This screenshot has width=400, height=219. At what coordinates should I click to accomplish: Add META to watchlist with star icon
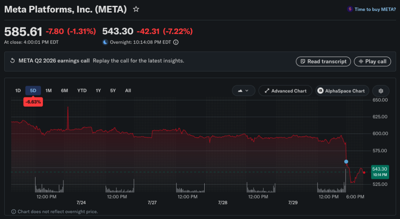tap(136, 9)
